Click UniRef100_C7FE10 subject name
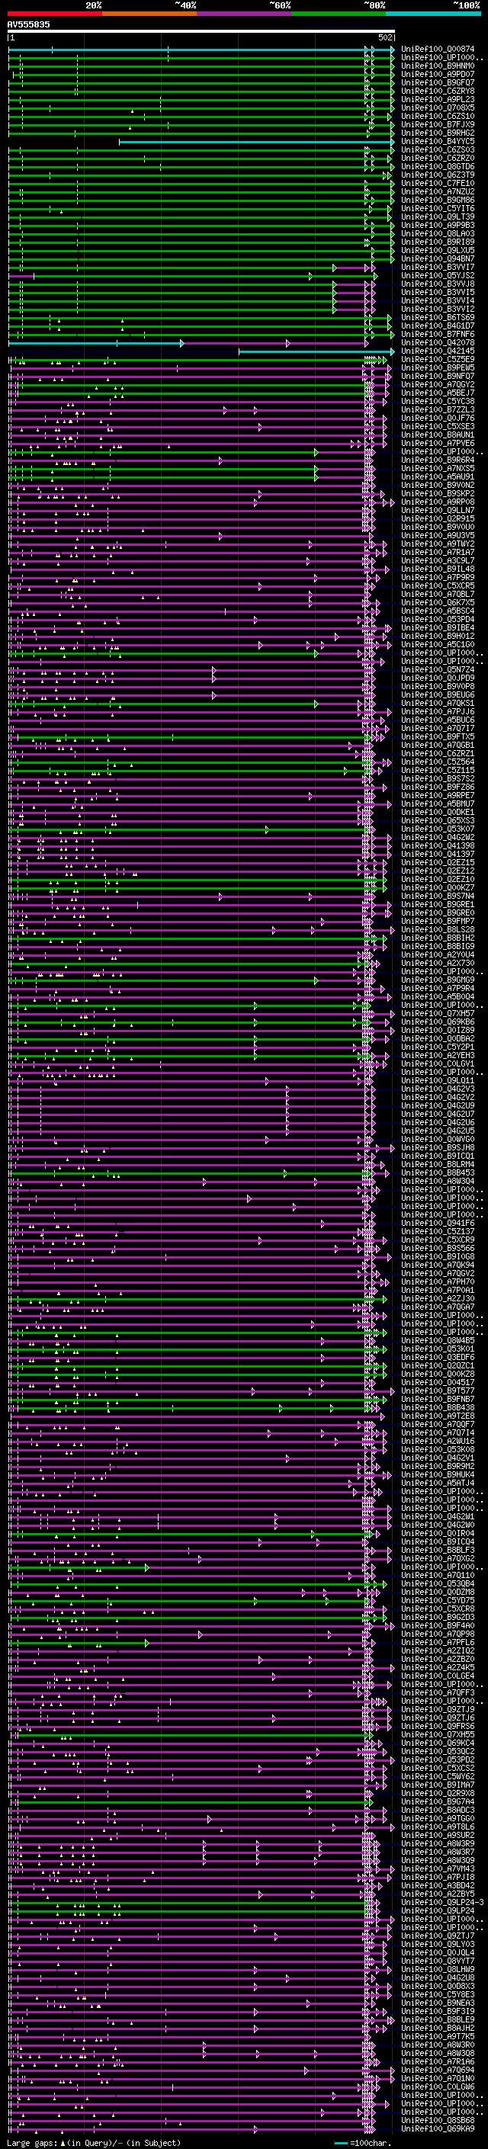 [x=438, y=184]
